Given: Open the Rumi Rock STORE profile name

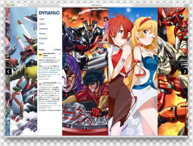Looking at the screenshot, I should point(50,83).
